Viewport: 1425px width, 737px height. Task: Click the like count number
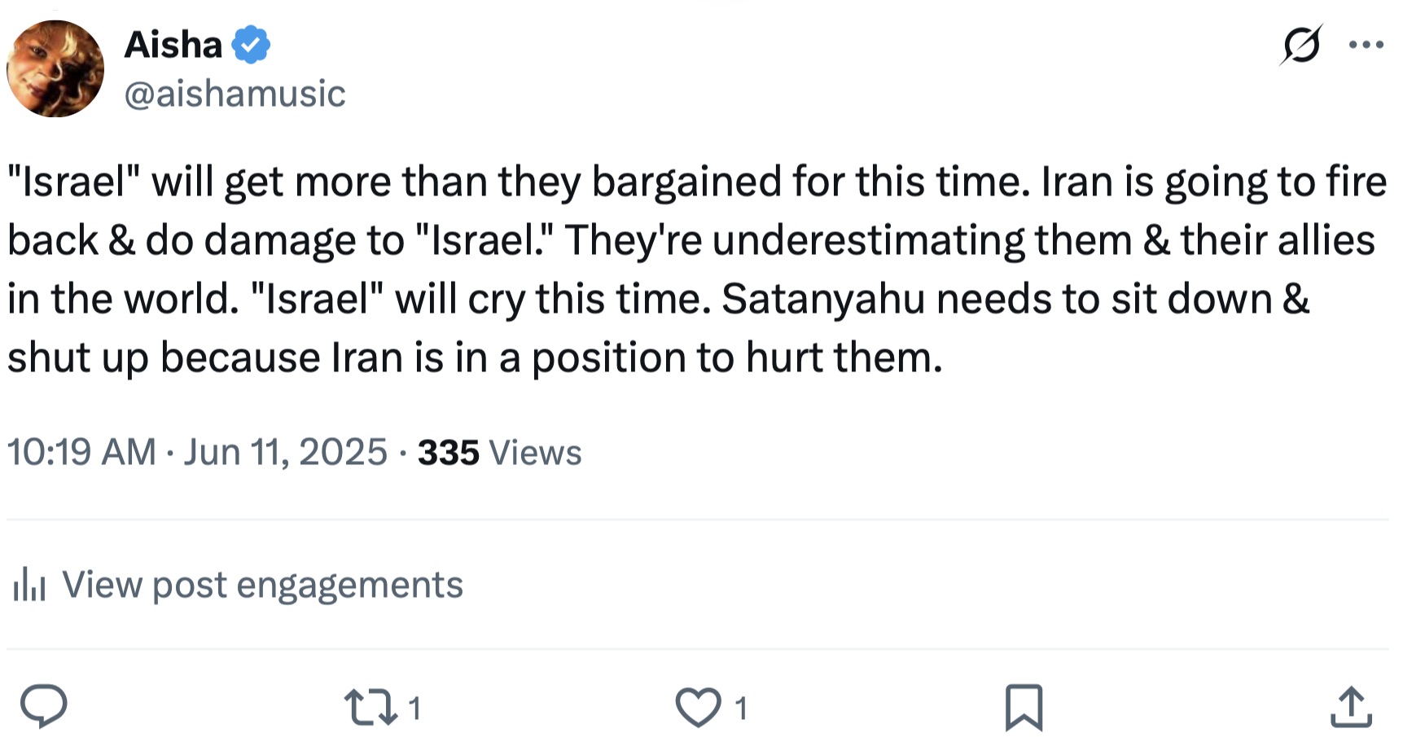(x=741, y=708)
